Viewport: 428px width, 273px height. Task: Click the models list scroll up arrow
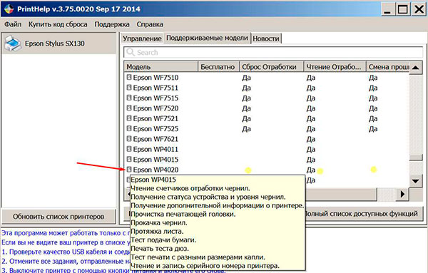coord(415,67)
